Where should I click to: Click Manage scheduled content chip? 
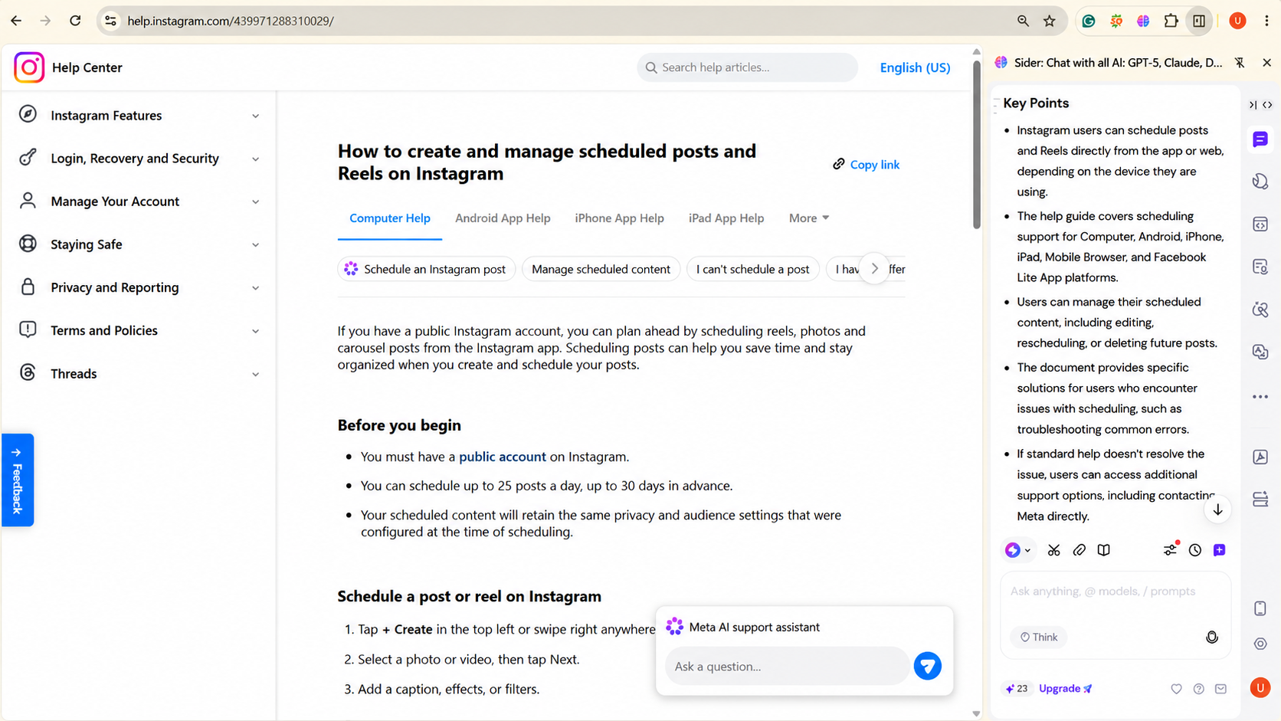pyautogui.click(x=601, y=269)
